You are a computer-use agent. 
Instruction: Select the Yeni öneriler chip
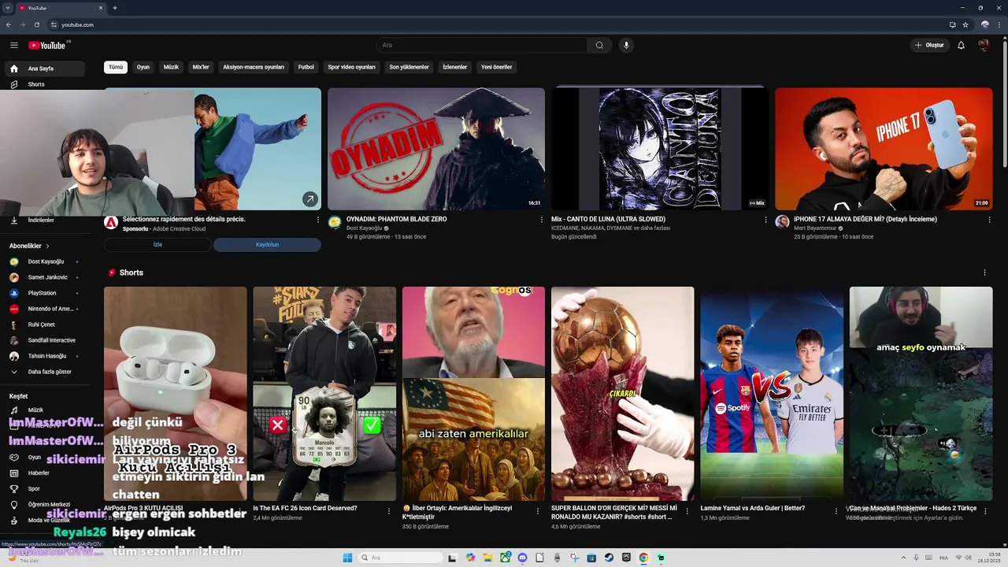point(496,67)
